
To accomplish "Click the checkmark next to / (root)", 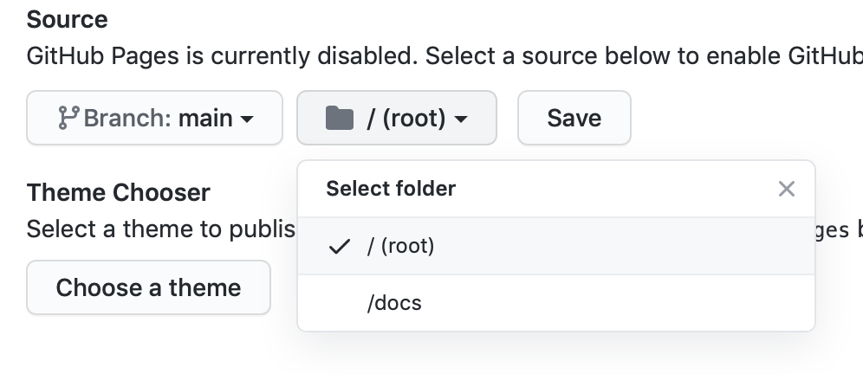I will (339, 246).
